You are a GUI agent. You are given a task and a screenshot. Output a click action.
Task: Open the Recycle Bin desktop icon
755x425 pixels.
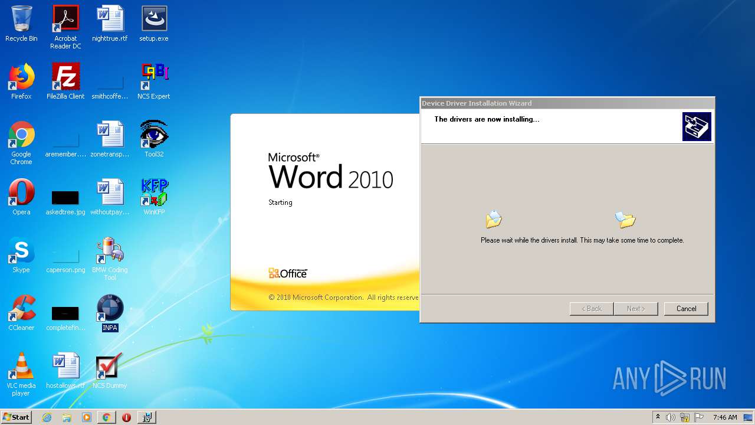point(21,24)
